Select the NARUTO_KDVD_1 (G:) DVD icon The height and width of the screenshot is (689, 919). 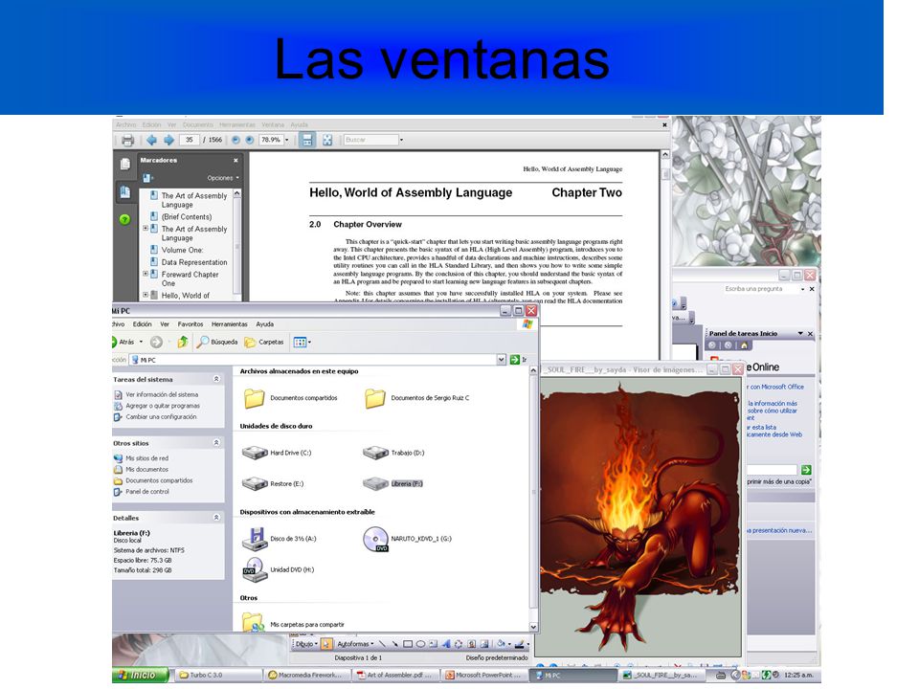click(x=375, y=539)
